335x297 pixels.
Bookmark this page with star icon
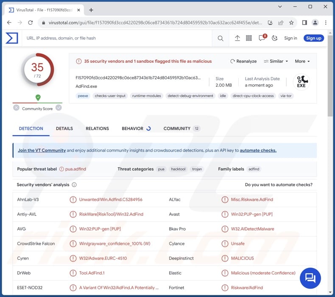(x=291, y=22)
